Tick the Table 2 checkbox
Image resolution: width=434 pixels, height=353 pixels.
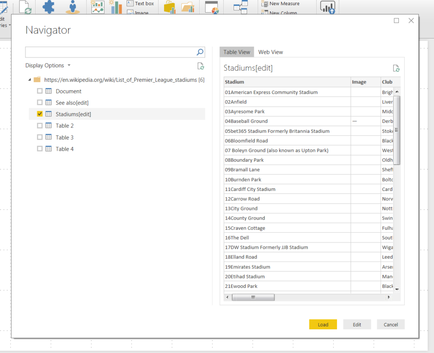click(40, 126)
